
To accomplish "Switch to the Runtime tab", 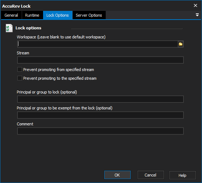I will click(x=32, y=15).
